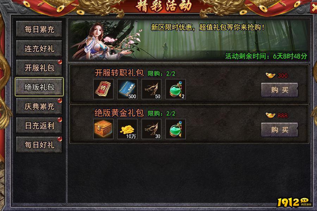Close the 精彩活动 window

coord(314,8)
